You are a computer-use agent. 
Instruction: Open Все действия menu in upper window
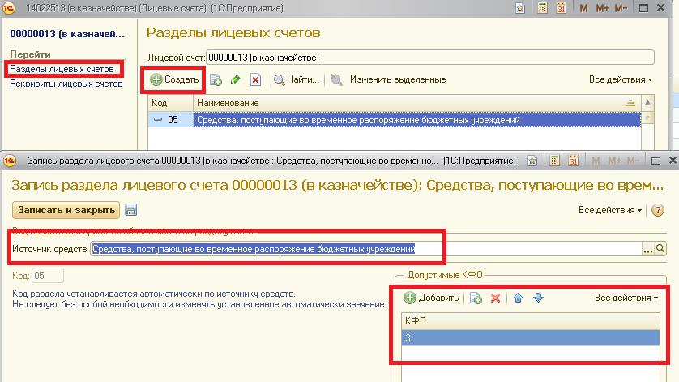(x=620, y=79)
